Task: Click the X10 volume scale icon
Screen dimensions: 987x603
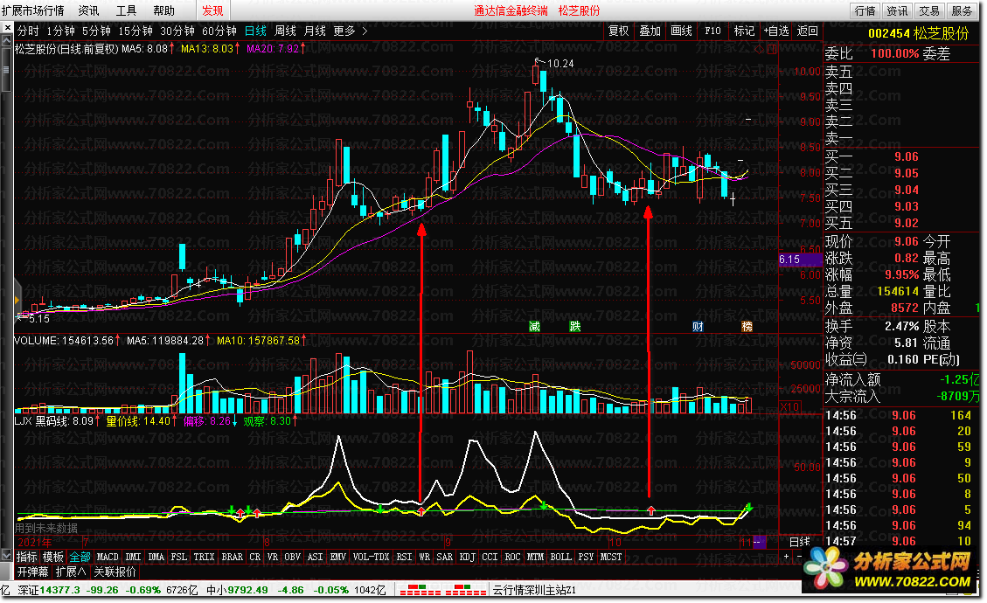Action: pos(790,407)
